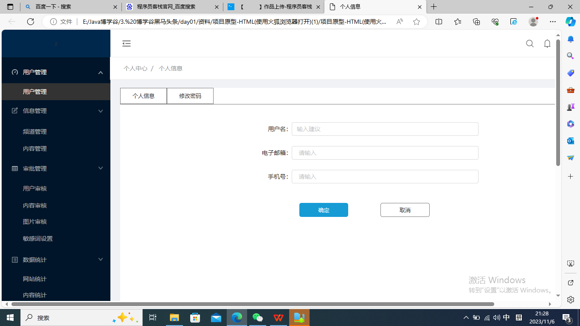Click the 审批管理 table icon in sidebar
This screenshot has width=580, height=326.
tap(15, 169)
